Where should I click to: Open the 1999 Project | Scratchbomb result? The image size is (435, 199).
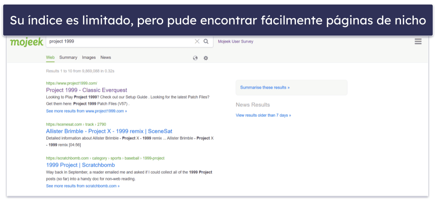81,165
